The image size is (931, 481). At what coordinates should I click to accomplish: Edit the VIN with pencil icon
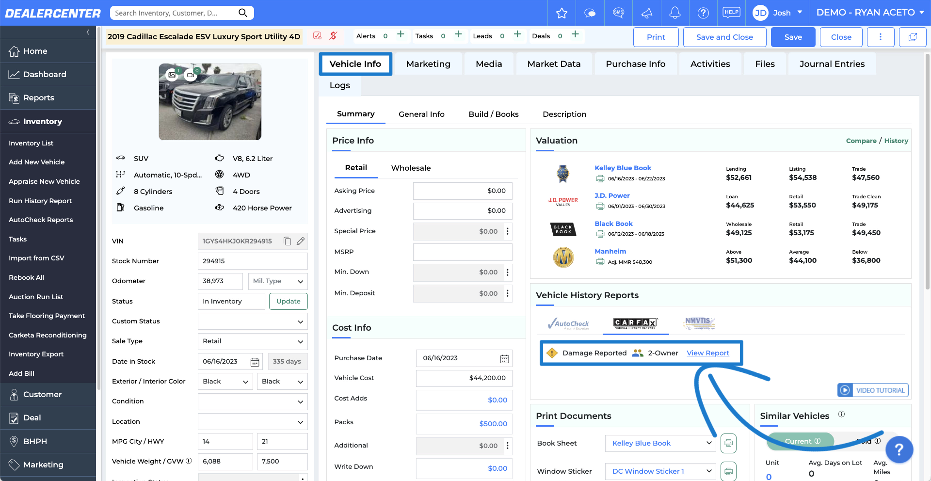[x=301, y=241]
